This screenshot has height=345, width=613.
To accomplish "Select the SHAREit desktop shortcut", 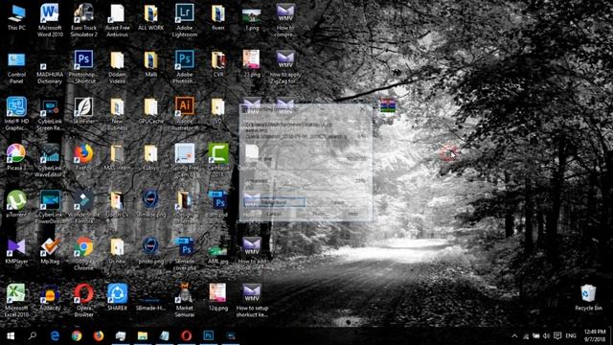I will 117,297.
